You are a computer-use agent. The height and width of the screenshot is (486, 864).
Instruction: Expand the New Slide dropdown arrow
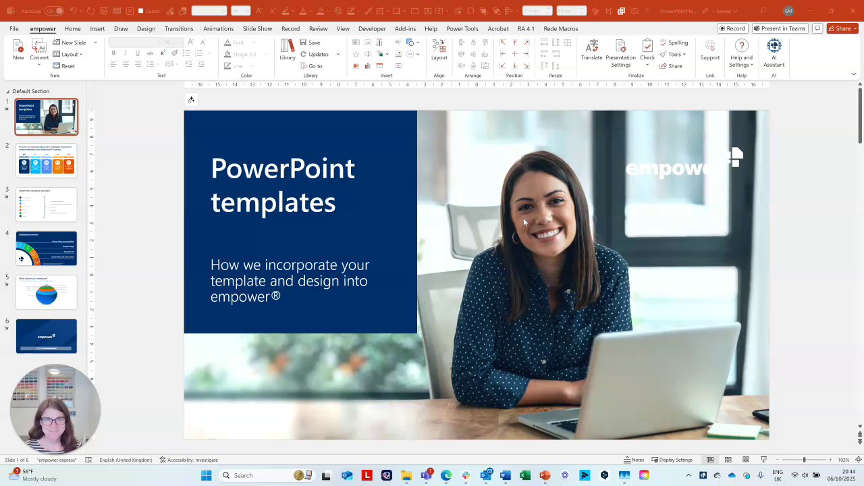click(x=95, y=43)
